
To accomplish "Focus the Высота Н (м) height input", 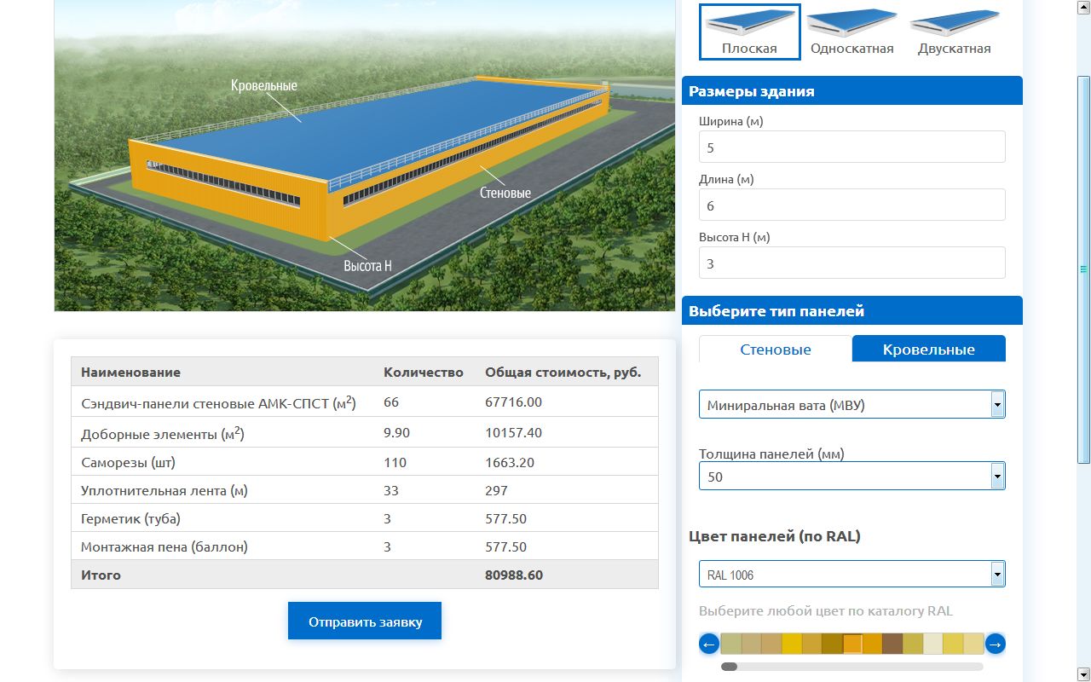I will pyautogui.click(x=852, y=263).
